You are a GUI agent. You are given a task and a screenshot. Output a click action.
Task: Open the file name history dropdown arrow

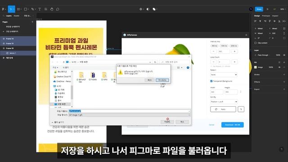coord(189,111)
